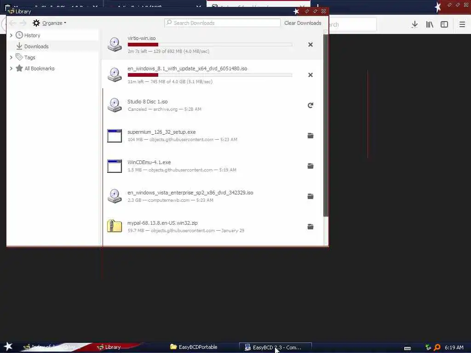Open the search magnifier tray icon
This screenshot has width=471, height=353.
click(437, 347)
